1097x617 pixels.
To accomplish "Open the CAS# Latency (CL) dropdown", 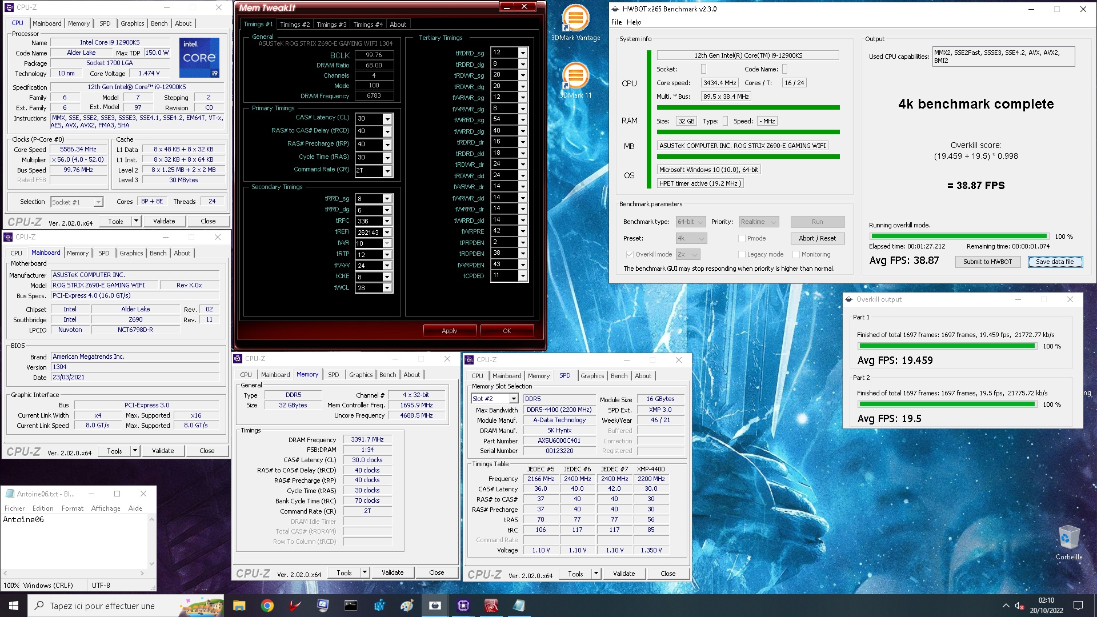I will 387,118.
